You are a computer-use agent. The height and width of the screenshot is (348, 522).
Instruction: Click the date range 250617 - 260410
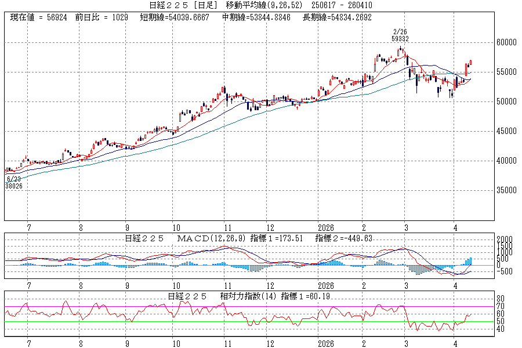point(346,5)
